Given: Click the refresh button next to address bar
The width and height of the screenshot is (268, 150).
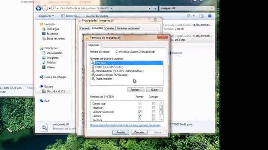Looking at the screenshot, I should (155, 8).
